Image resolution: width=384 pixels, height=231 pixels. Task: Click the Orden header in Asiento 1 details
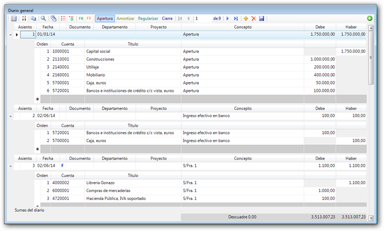pos(42,44)
